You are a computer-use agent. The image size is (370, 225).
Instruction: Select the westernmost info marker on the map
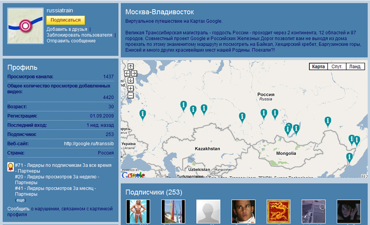pos(143,115)
